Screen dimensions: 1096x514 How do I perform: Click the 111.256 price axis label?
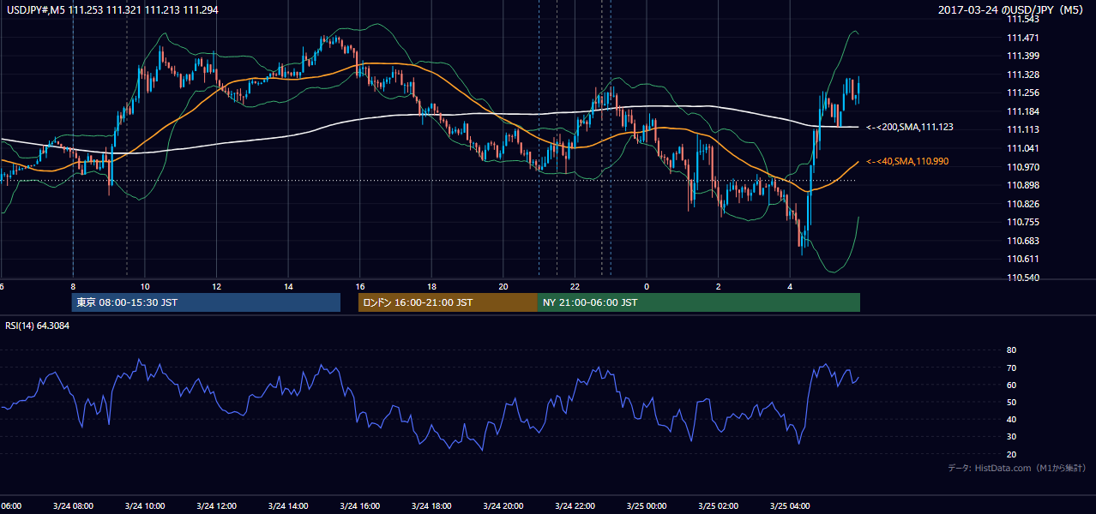[x=1024, y=93]
